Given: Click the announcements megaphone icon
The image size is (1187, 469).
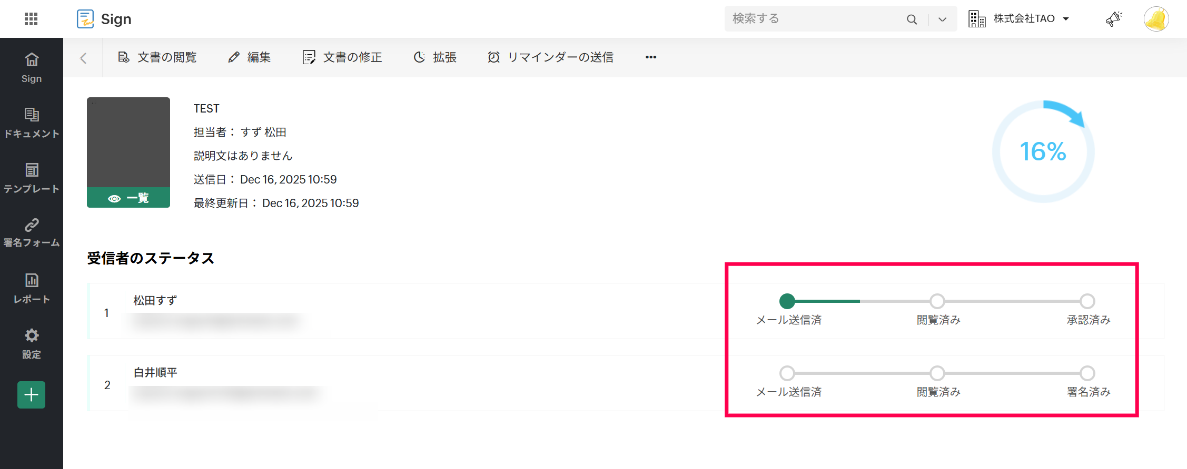Looking at the screenshot, I should pyautogui.click(x=1113, y=19).
